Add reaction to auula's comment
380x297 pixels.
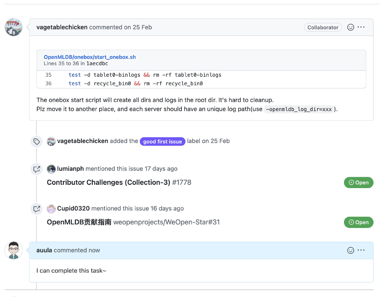[x=351, y=250]
